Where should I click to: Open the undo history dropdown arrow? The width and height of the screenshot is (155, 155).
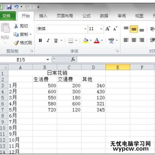coord(21,7)
